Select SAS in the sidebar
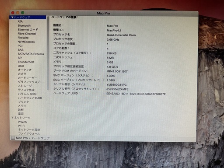This screenshot has height=168, width=224. tap(21, 50)
